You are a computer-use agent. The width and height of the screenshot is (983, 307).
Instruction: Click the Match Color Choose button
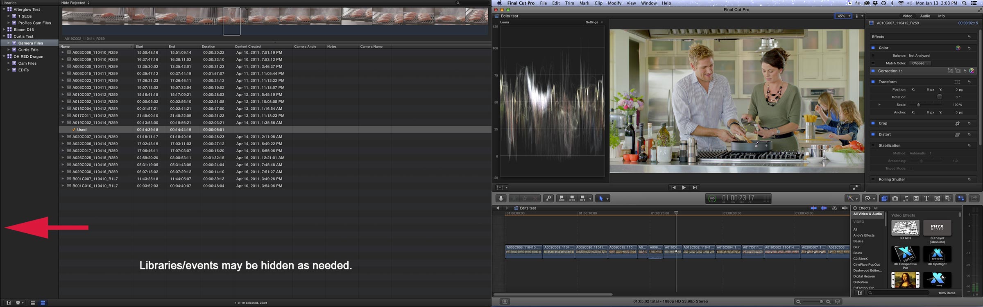[920, 63]
